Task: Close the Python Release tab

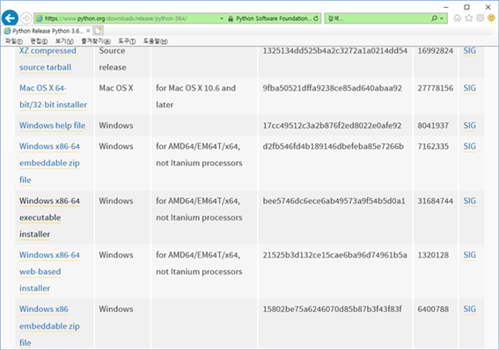Action: [88, 31]
